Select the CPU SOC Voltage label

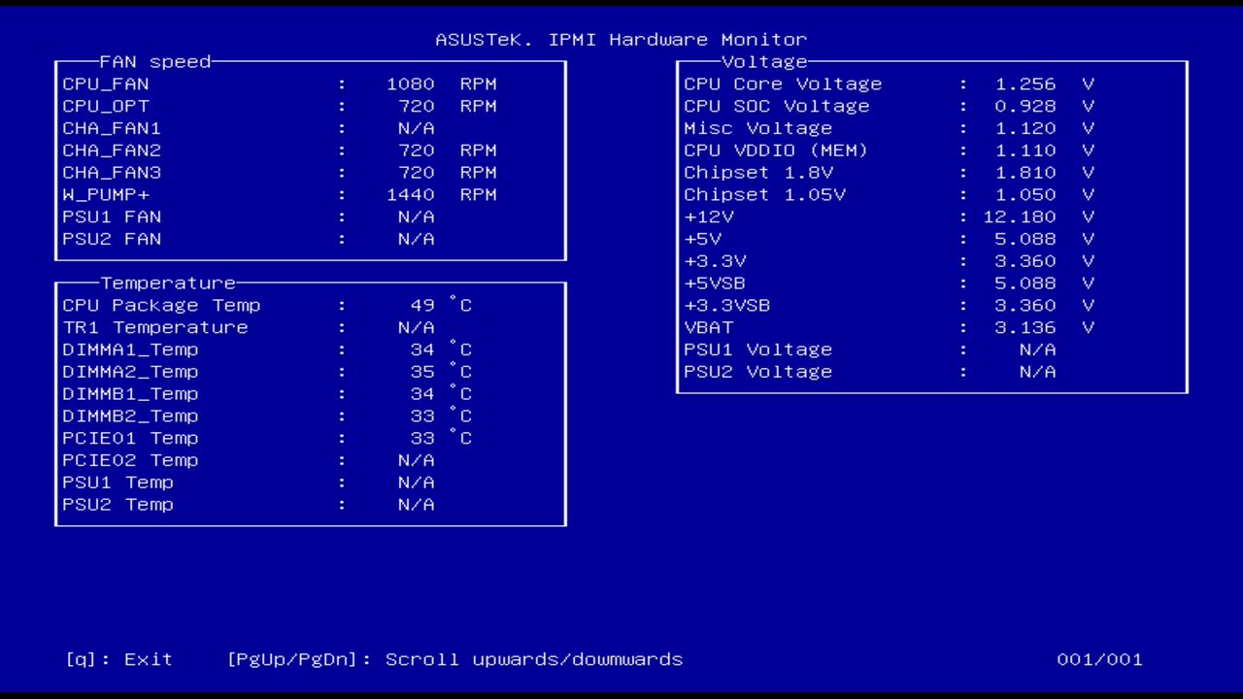[x=777, y=107]
